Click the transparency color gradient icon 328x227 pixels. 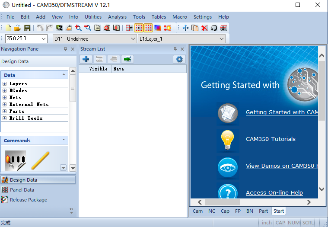pos(158,28)
